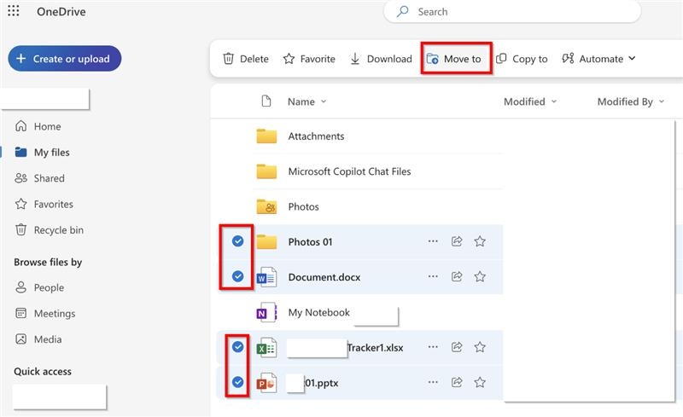The image size is (683, 417).
Task: Click the Favorite star icon in toolbar
Action: coord(289,58)
